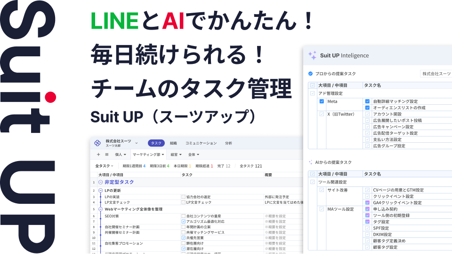The width and height of the screenshot is (452, 254).
Task: Click small sparkle icon by AIからの提案タスク
Action: click(x=310, y=162)
